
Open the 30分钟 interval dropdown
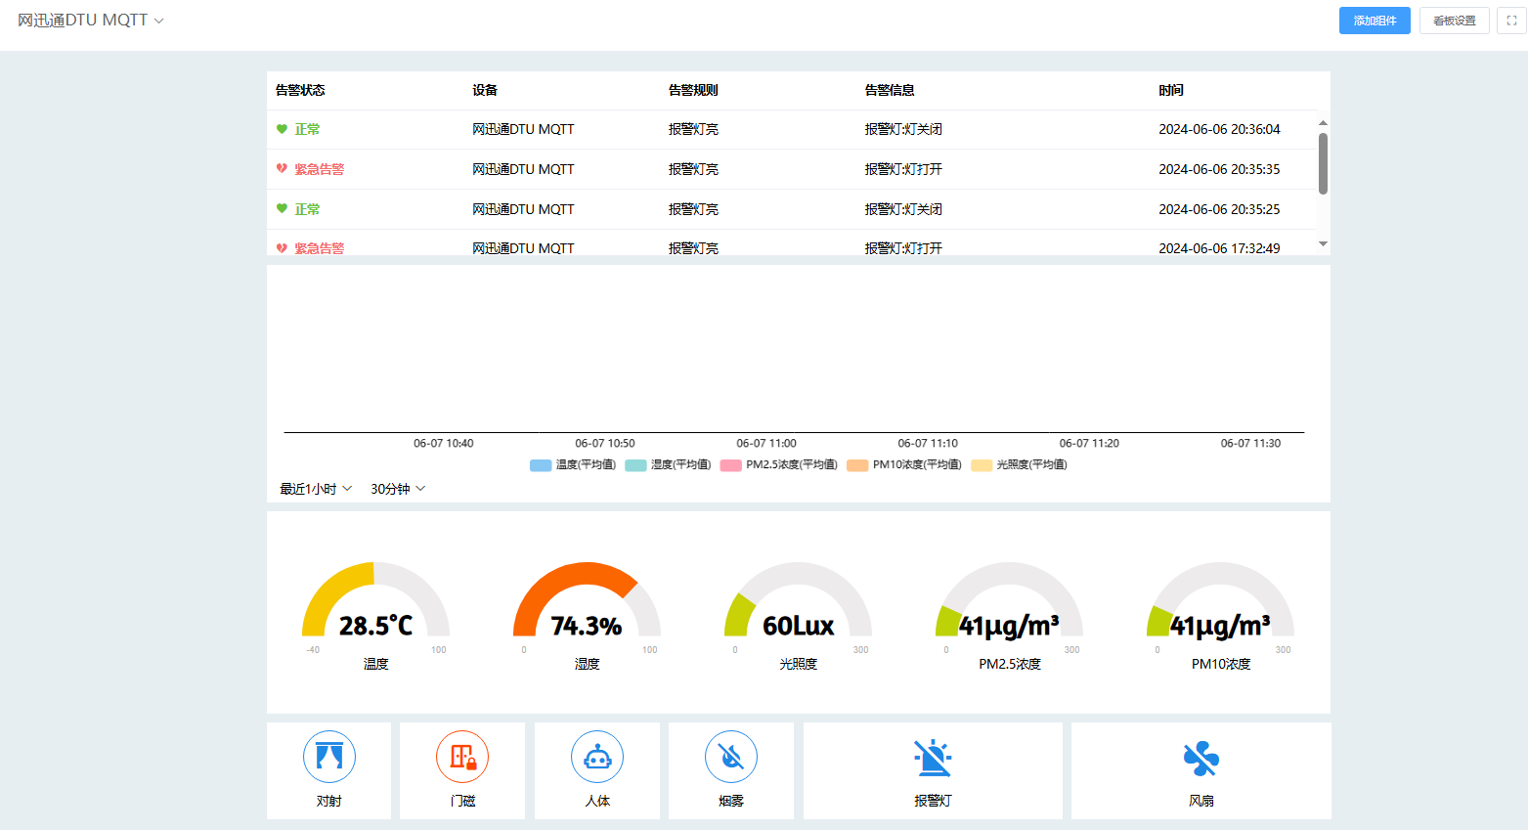[397, 489]
